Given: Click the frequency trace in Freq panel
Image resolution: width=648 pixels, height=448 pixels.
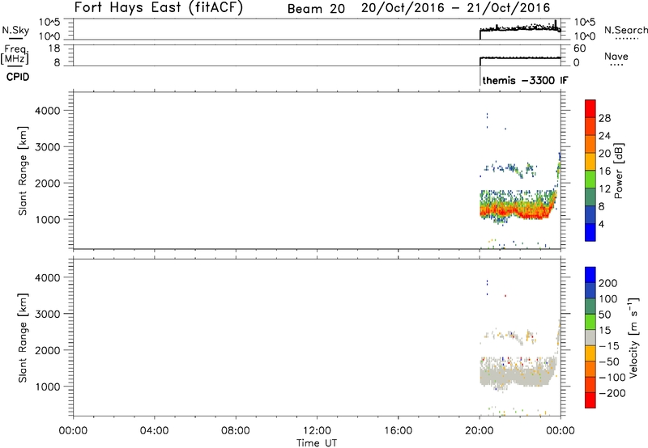Looking at the screenshot, I should click(520, 58).
